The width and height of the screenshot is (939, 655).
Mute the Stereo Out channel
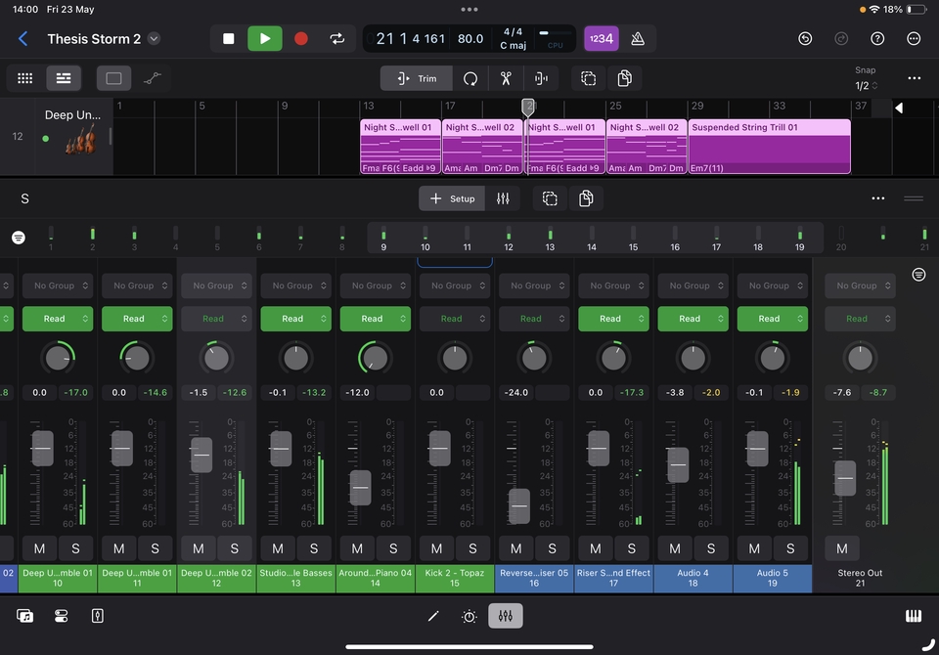(841, 548)
